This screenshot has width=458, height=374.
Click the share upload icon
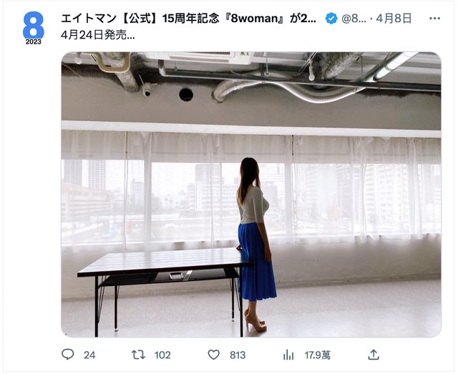click(x=374, y=355)
